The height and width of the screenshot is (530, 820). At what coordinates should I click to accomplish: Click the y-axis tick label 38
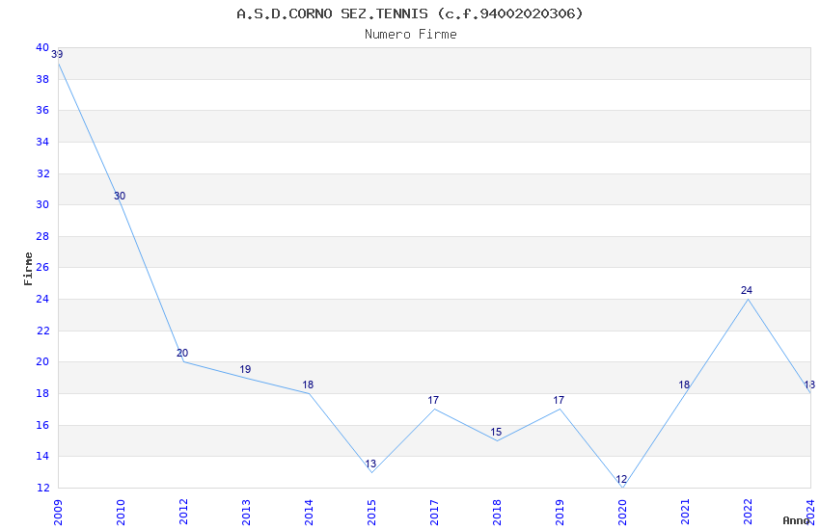42,79
